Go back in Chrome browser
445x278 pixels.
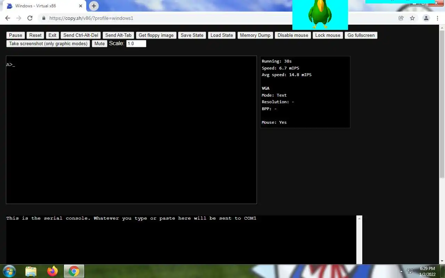pos(8,18)
